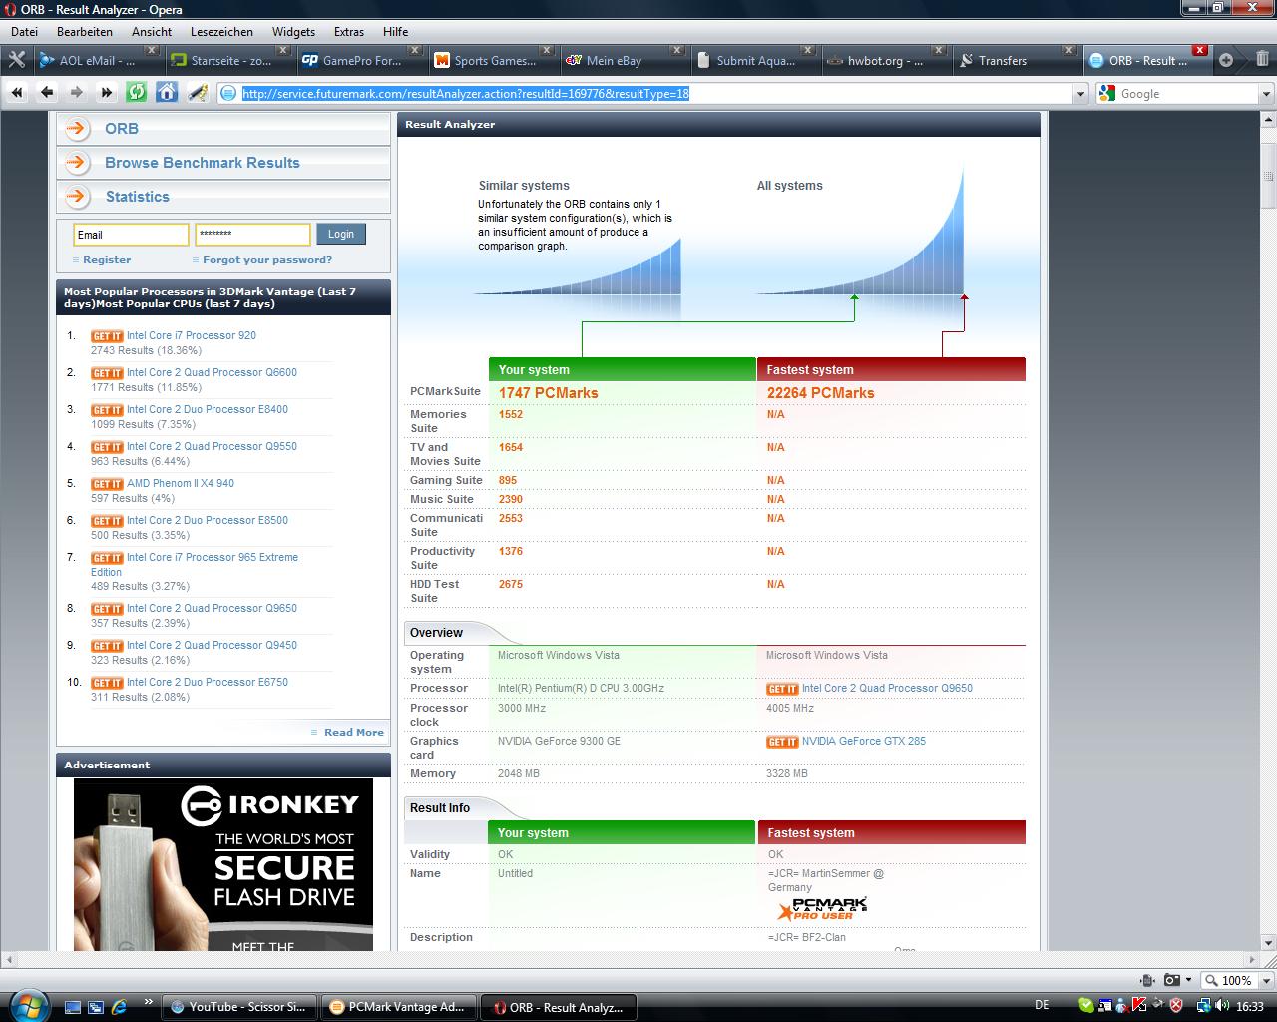This screenshot has height=1022, width=1277.
Task: Open the Hilfe menu
Action: [x=395, y=32]
